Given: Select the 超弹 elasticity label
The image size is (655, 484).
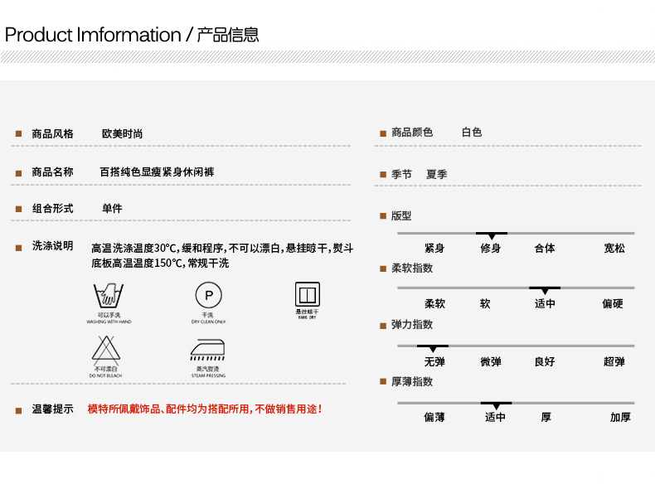Looking at the screenshot, I should coord(614,362).
